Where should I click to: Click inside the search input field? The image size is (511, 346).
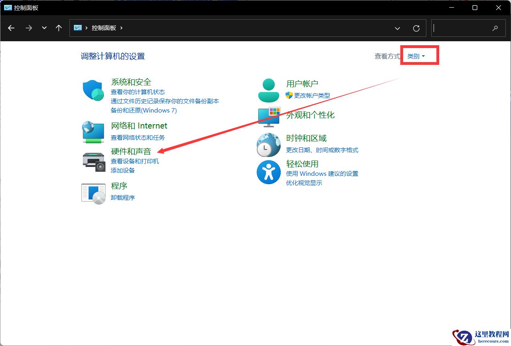click(461, 28)
